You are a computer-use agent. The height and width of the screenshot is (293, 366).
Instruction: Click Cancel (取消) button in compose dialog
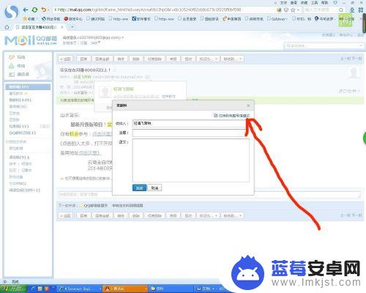coord(154,188)
